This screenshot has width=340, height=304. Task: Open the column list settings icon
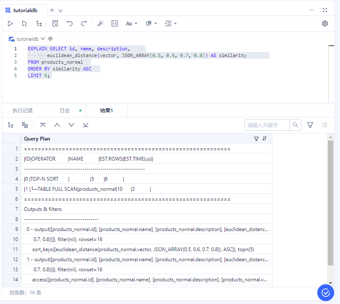pyautogui.click(x=324, y=125)
